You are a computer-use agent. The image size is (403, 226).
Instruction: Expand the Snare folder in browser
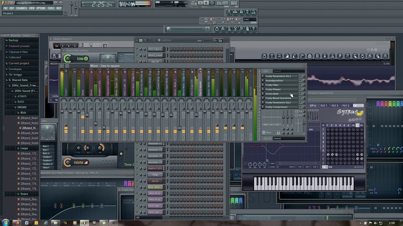pos(24,194)
